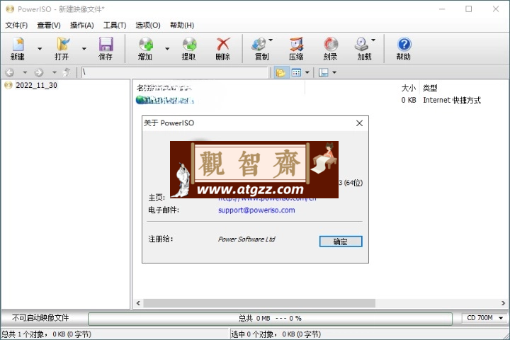Open the layout pane dropdown arrow

click(334, 72)
